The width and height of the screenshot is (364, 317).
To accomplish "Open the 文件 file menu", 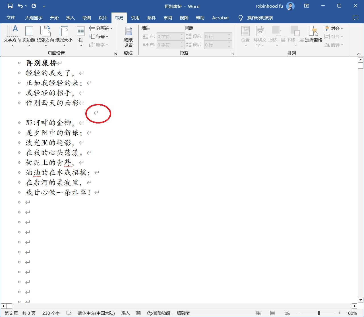I will [11, 18].
